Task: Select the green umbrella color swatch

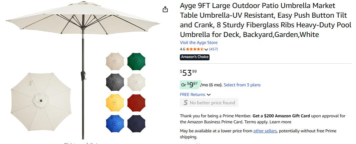Action: 136,61
